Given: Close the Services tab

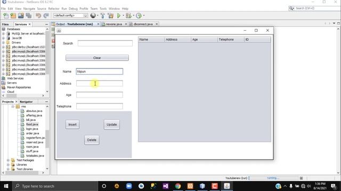Looking at the screenshot, I should (30, 24).
